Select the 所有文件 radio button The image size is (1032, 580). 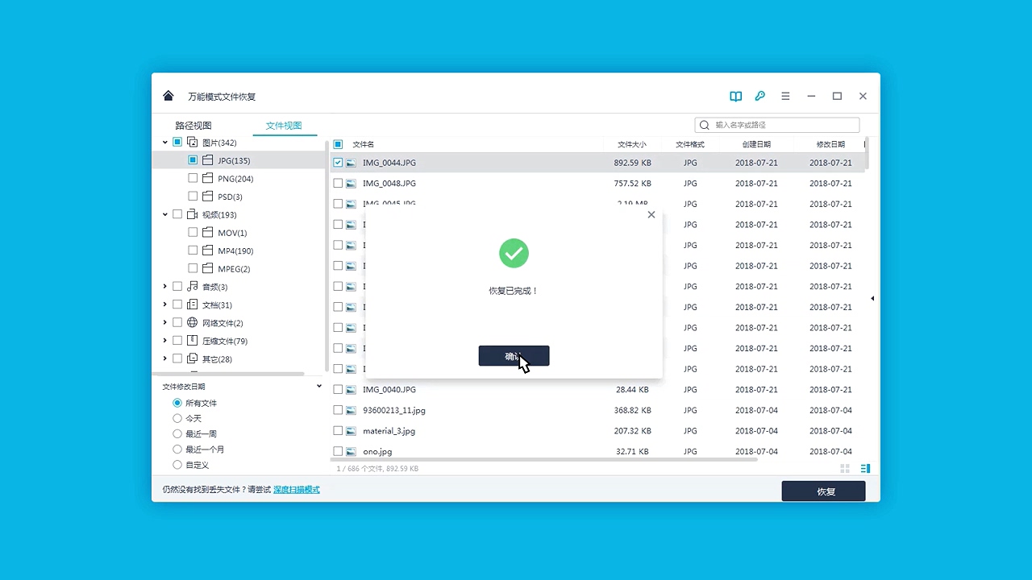177,403
